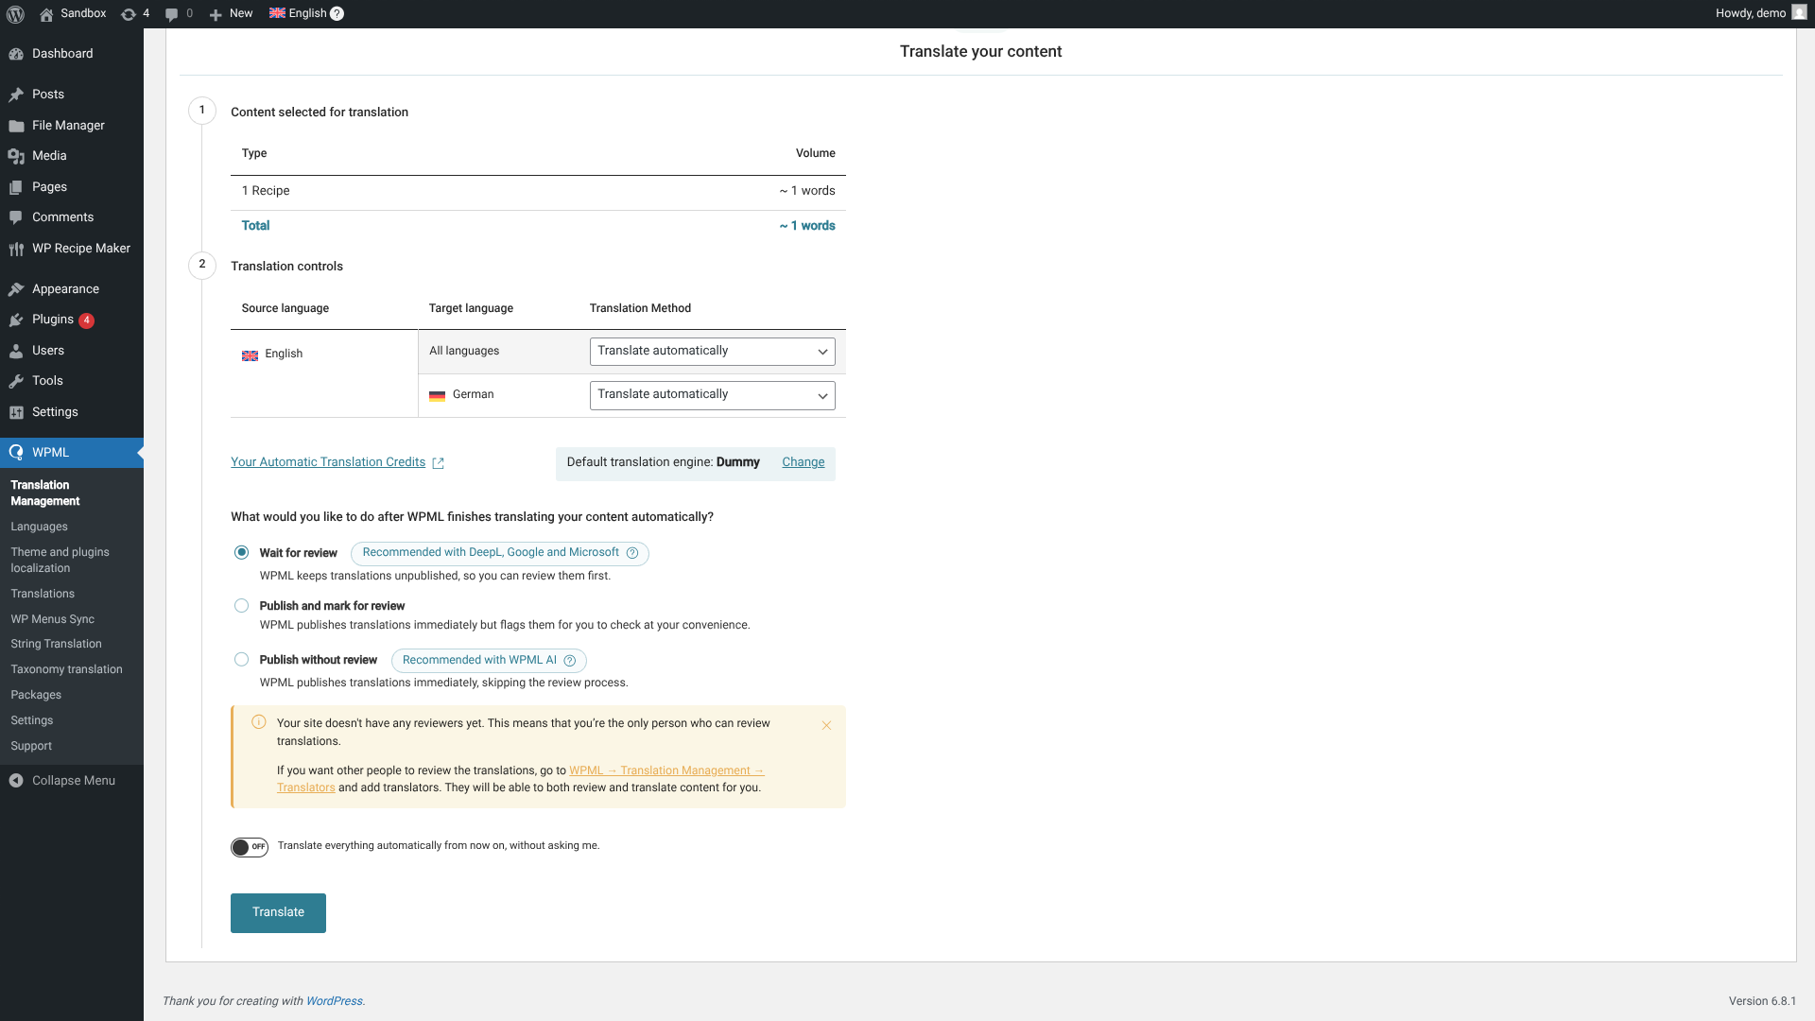The image size is (1815, 1021).
Task: Click the Comments icon in sidebar
Action: 16,217
